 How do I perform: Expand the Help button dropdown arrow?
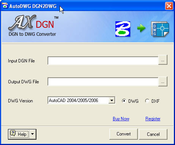[33, 134]
